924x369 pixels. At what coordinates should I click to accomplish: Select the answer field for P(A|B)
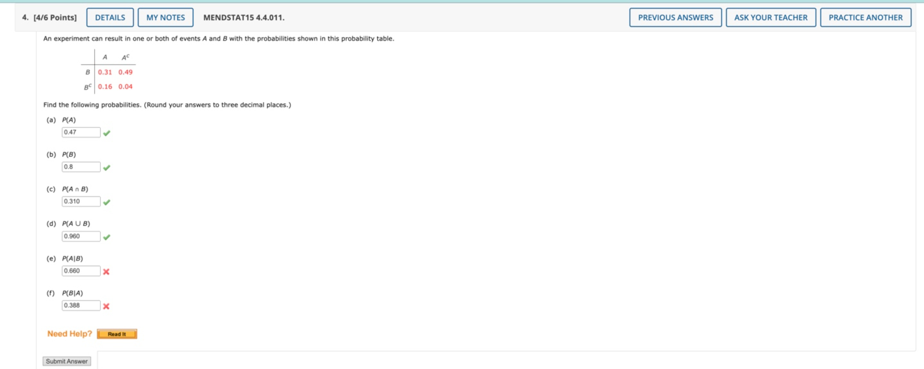tap(81, 271)
